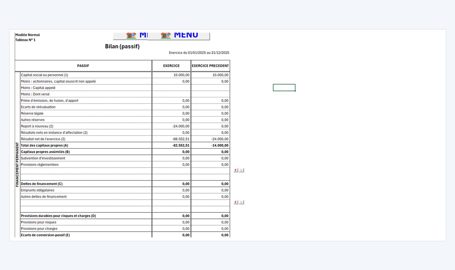Select the Résultat net de l'exercice value -68.552,51
The width and height of the screenshot is (455, 270).
point(181,139)
